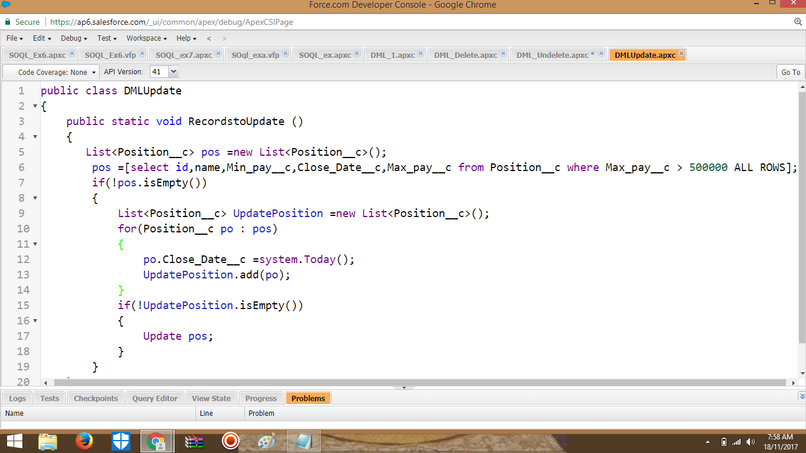Click the 'UpdatePosition.add(po);' code line
Image resolution: width=806 pixels, height=453 pixels.
coord(217,275)
